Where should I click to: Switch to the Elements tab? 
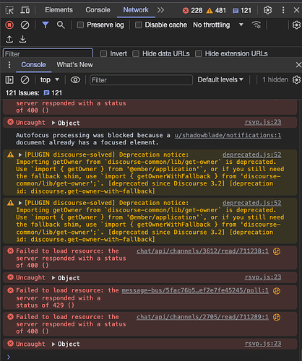tap(59, 10)
